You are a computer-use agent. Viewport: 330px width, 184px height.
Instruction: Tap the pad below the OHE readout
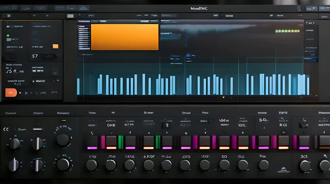(111, 143)
